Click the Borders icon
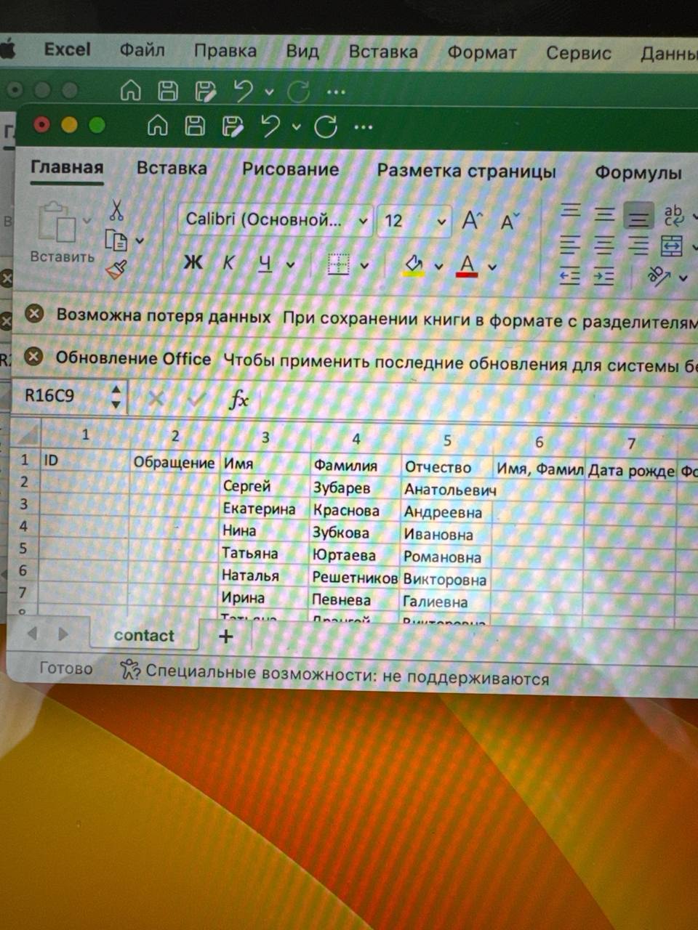698x930 pixels. [x=339, y=264]
